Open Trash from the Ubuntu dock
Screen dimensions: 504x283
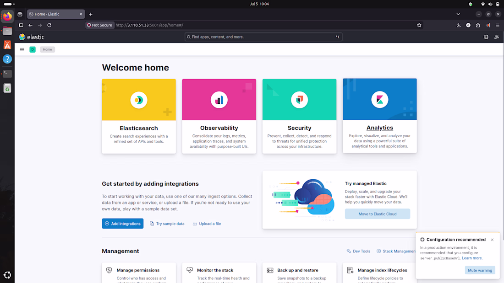tap(7, 88)
